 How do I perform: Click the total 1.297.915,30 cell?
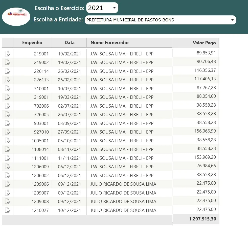point(202,219)
